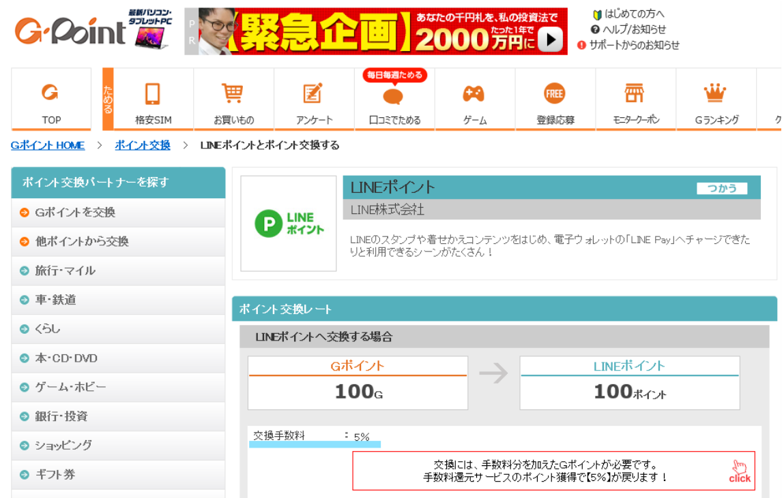Click the play arrow on the banner ad

551,39
